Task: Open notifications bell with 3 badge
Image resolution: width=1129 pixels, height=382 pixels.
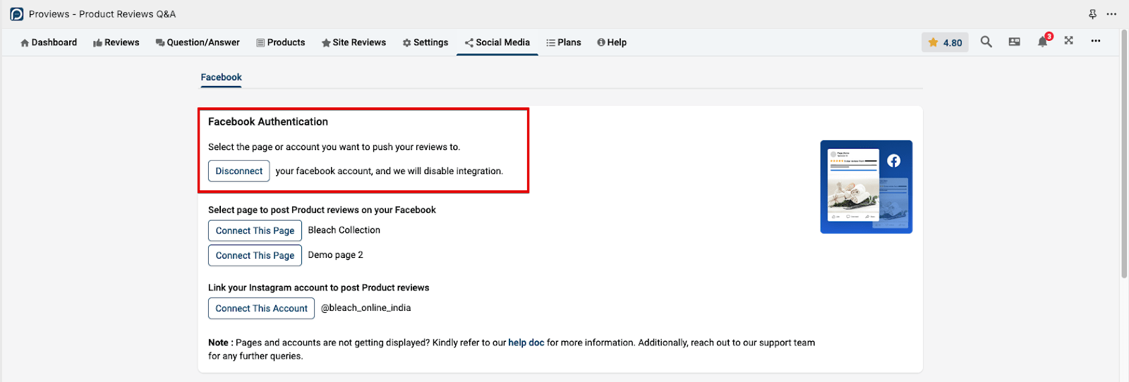Action: [1044, 41]
